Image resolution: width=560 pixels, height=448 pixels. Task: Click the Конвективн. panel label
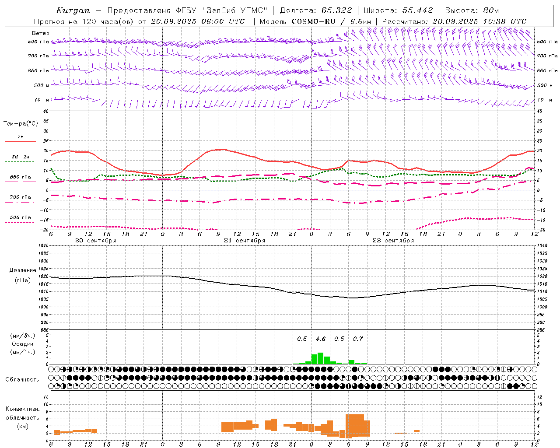click(22, 409)
